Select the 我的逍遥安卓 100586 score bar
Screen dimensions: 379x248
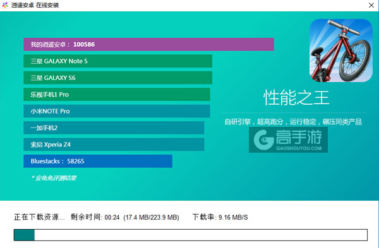pyautogui.click(x=148, y=44)
